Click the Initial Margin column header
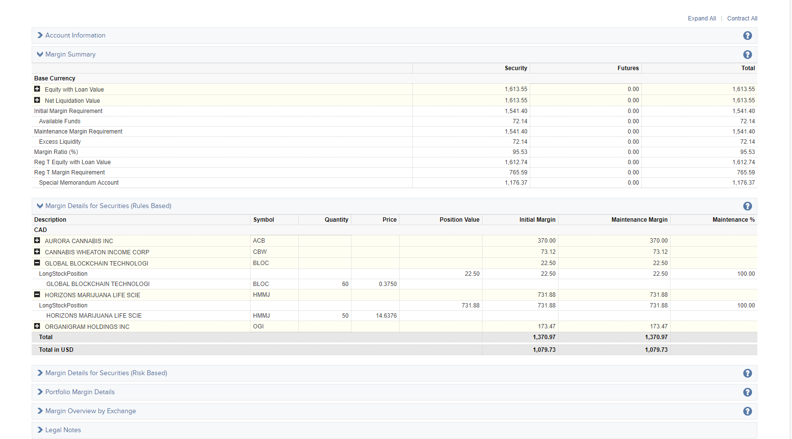The width and height of the screenshot is (792, 439). point(537,220)
